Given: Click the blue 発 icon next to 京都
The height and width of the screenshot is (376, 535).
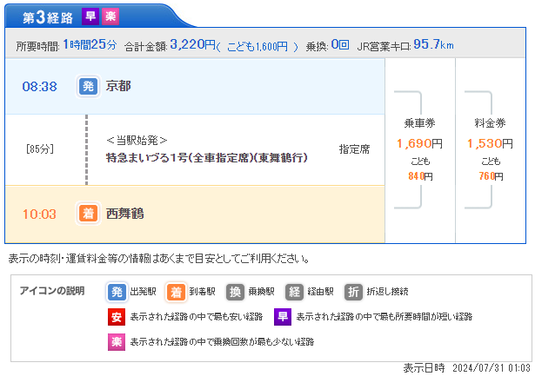Looking at the screenshot, I should click(89, 86).
